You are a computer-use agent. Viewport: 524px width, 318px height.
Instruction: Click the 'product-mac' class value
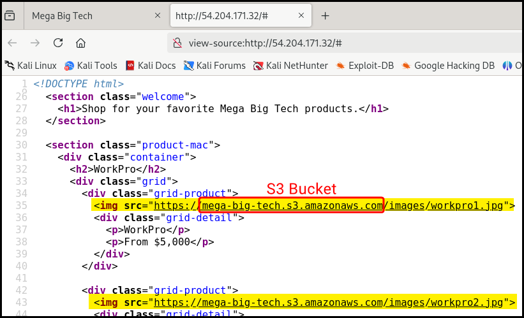[x=175, y=145]
